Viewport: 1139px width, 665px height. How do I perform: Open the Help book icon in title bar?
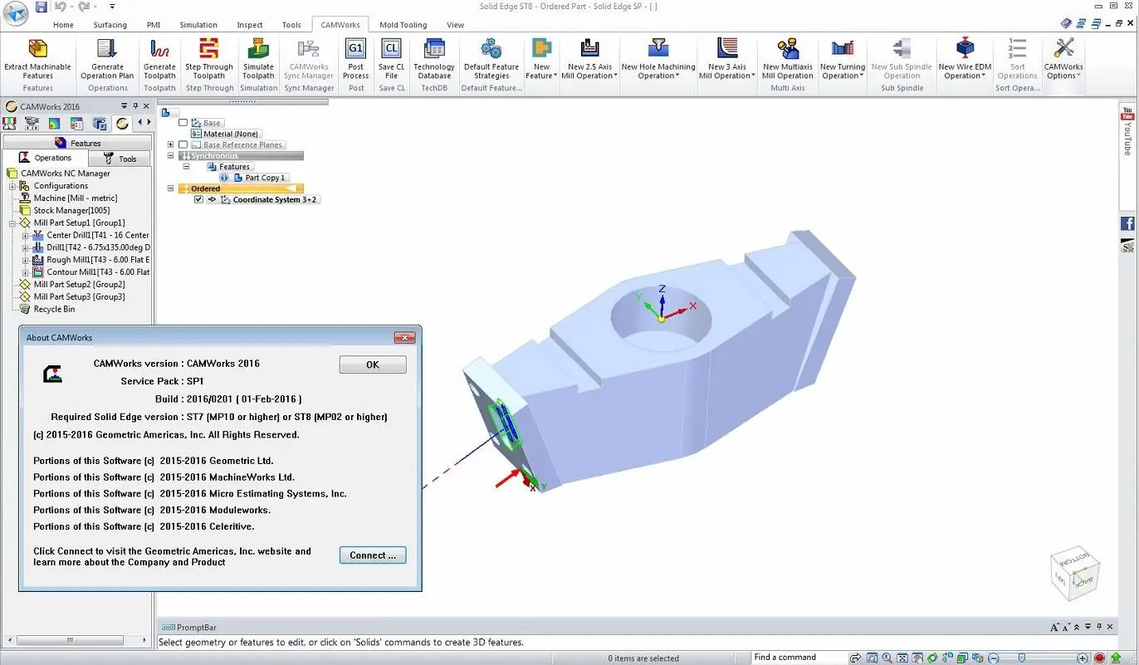click(x=1068, y=23)
